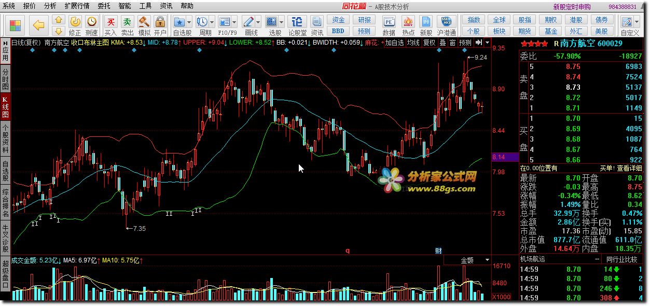
Task: Go back with the yellow left arrow
Action: 39,24
